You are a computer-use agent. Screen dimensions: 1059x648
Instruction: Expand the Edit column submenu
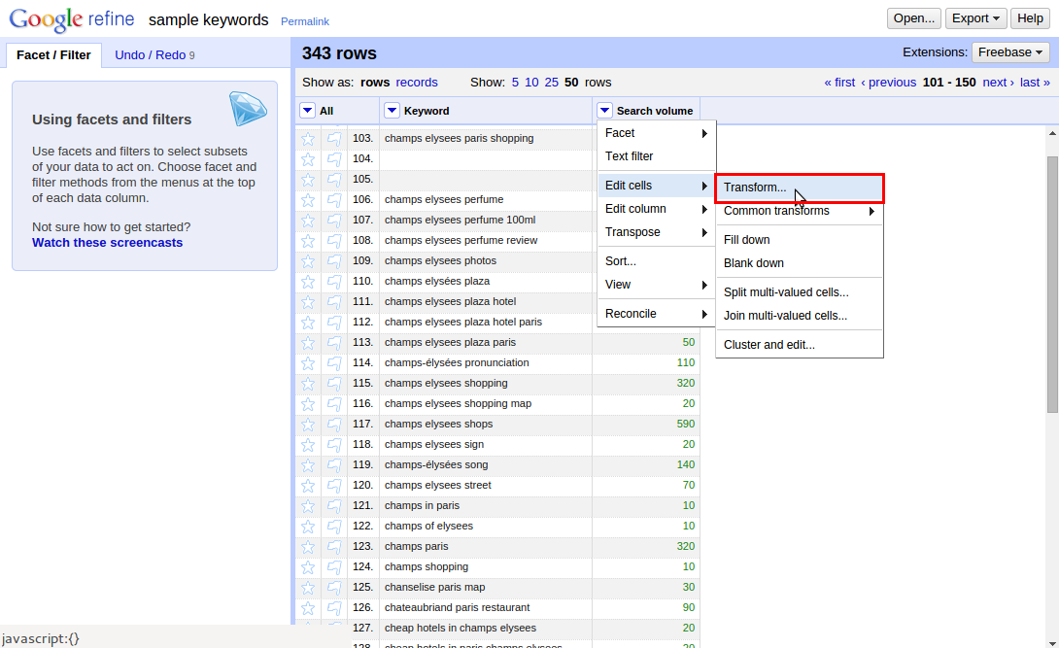click(656, 209)
